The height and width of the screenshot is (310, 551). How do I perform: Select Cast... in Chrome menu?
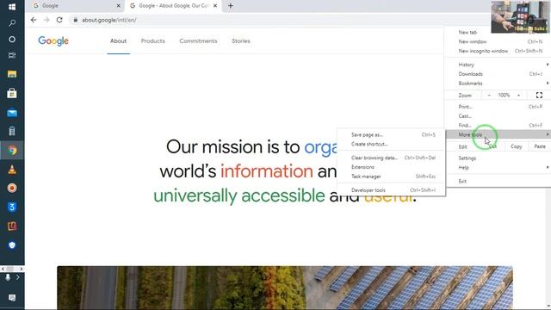coord(498,116)
